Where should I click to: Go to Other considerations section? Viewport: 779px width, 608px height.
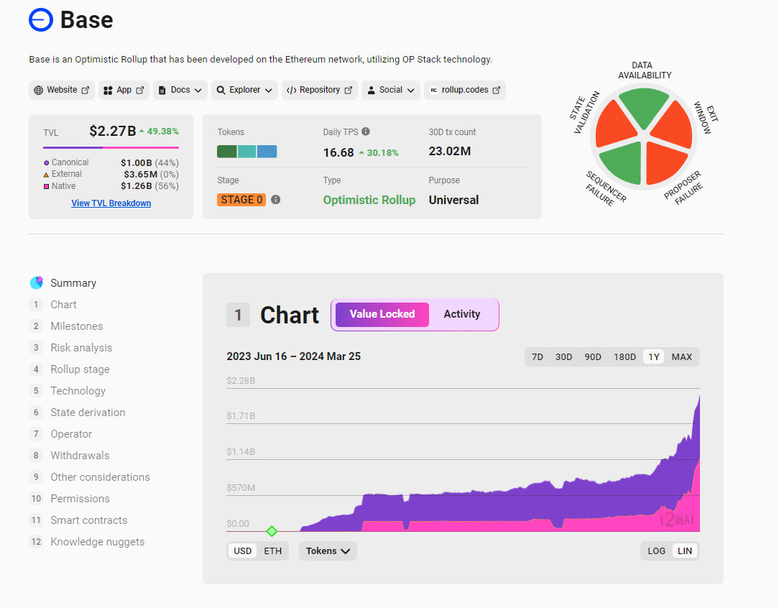pos(101,477)
